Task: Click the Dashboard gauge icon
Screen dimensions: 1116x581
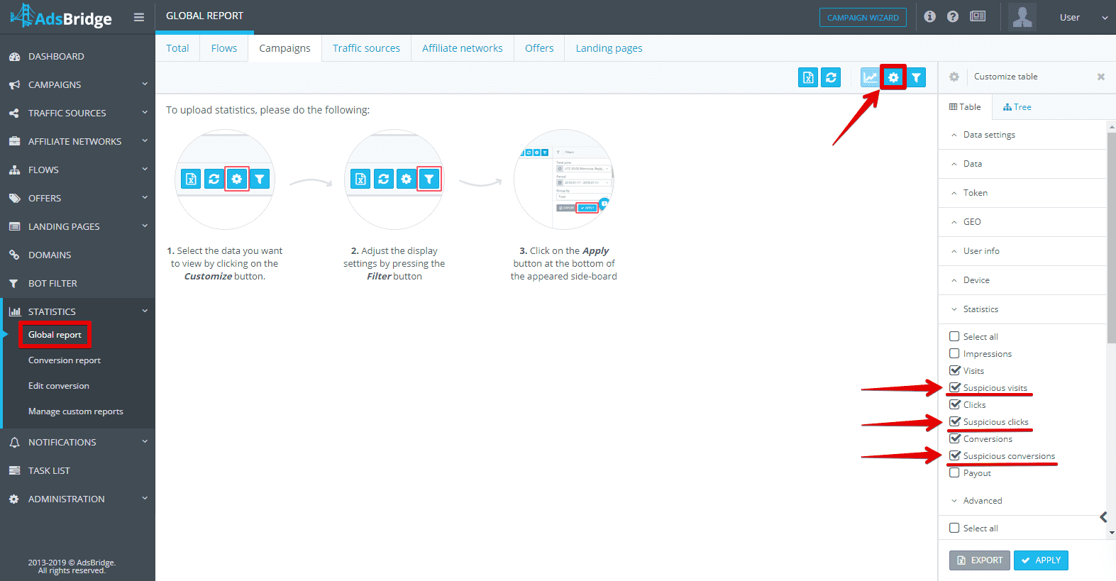Action: click(14, 56)
